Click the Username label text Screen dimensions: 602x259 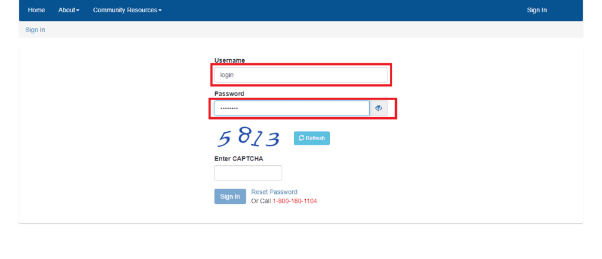230,60
